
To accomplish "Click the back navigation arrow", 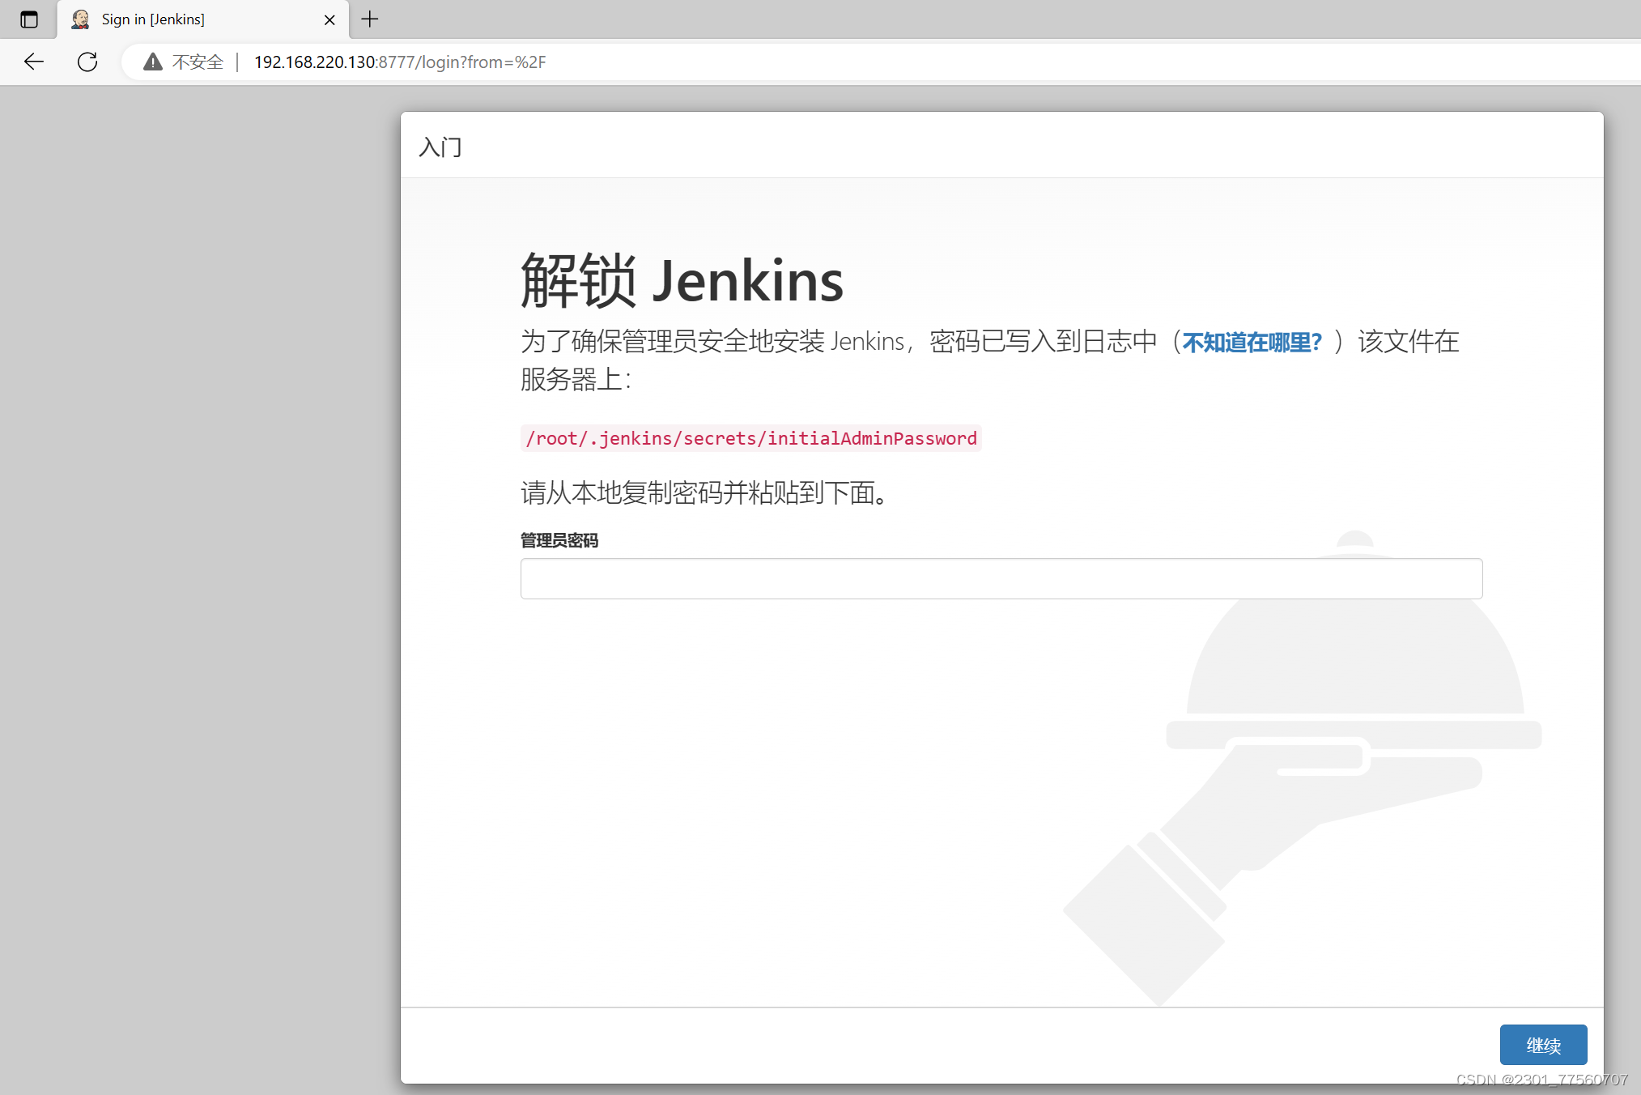I will pos(33,61).
